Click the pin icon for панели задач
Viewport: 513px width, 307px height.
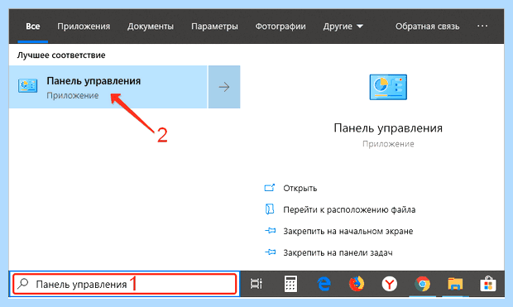[x=270, y=252]
